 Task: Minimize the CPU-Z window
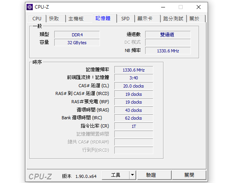point(163,7)
